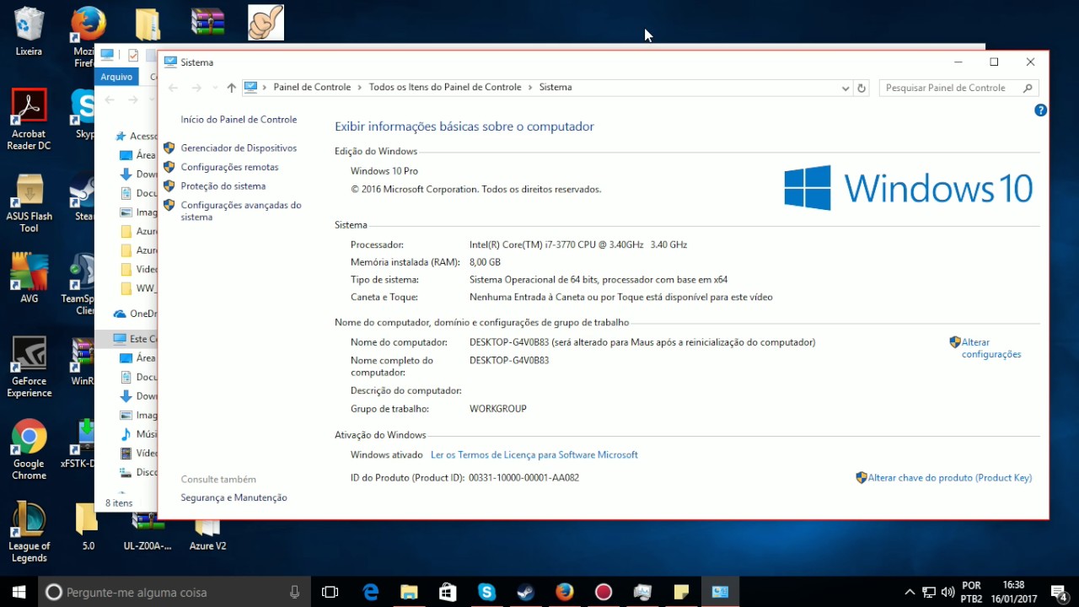Open Acrobat Reader DC desktop icon
1079x607 pixels.
(29, 120)
